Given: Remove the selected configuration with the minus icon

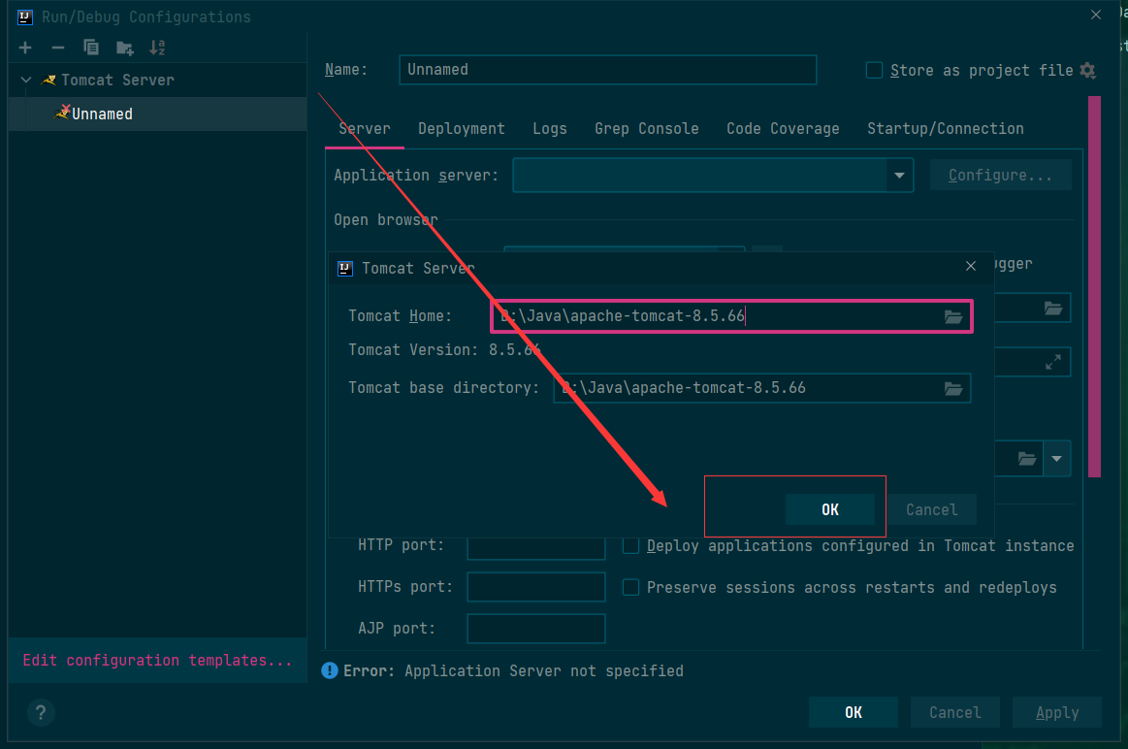Looking at the screenshot, I should point(58,48).
